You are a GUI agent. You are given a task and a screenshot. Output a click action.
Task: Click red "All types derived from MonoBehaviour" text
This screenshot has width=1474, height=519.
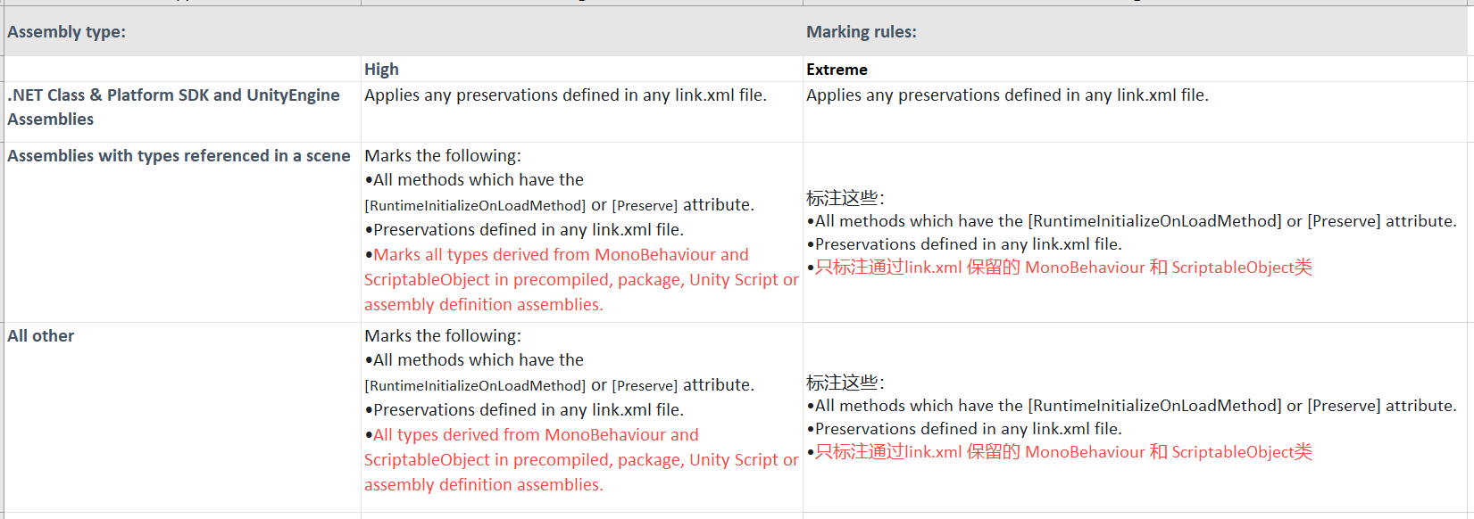(536, 435)
